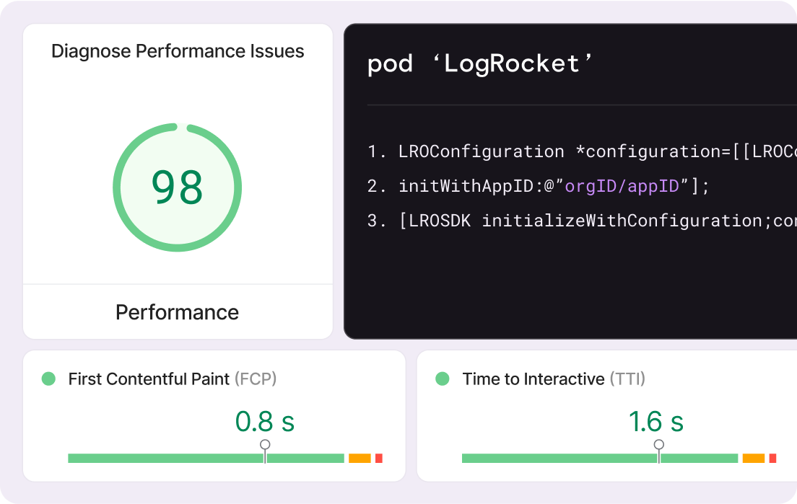Click the pod 'LogRocket' code title
The height and width of the screenshot is (504, 797).
[480, 63]
